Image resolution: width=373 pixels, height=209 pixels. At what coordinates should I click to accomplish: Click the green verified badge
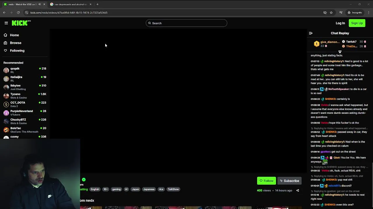[x=84, y=180]
